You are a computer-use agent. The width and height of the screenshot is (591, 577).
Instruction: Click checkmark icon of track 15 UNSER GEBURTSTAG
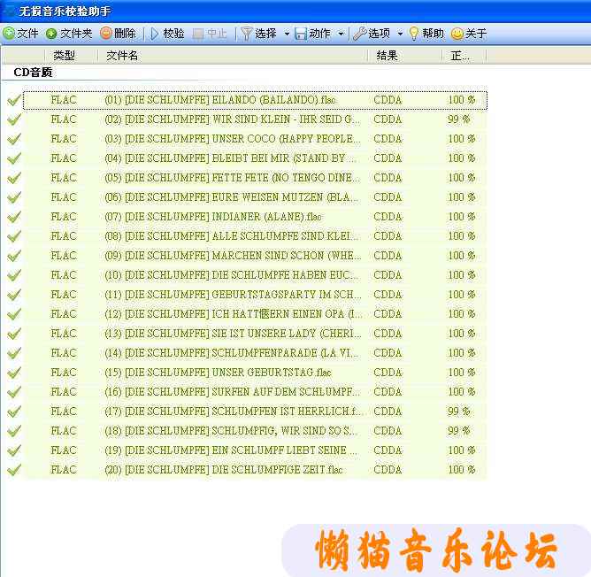click(x=14, y=373)
